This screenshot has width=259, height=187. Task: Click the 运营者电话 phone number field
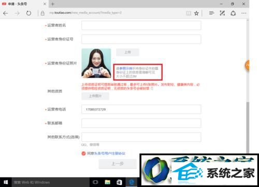point(141,109)
